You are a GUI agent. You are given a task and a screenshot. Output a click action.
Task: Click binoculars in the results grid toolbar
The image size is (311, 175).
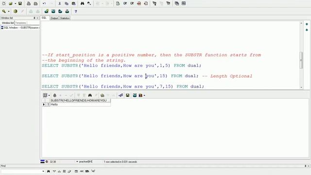[x=90, y=95]
